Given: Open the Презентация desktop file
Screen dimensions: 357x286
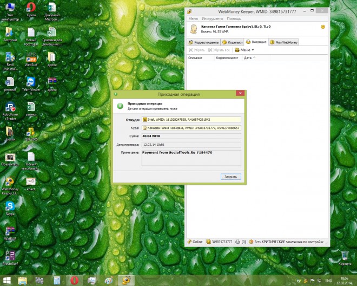Looking at the screenshot, I should [10, 159].
